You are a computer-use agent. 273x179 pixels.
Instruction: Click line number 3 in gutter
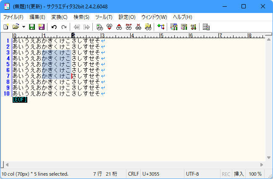point(8,52)
